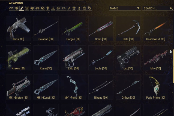Select the Gorgon [30] weapon tile

click(73, 29)
